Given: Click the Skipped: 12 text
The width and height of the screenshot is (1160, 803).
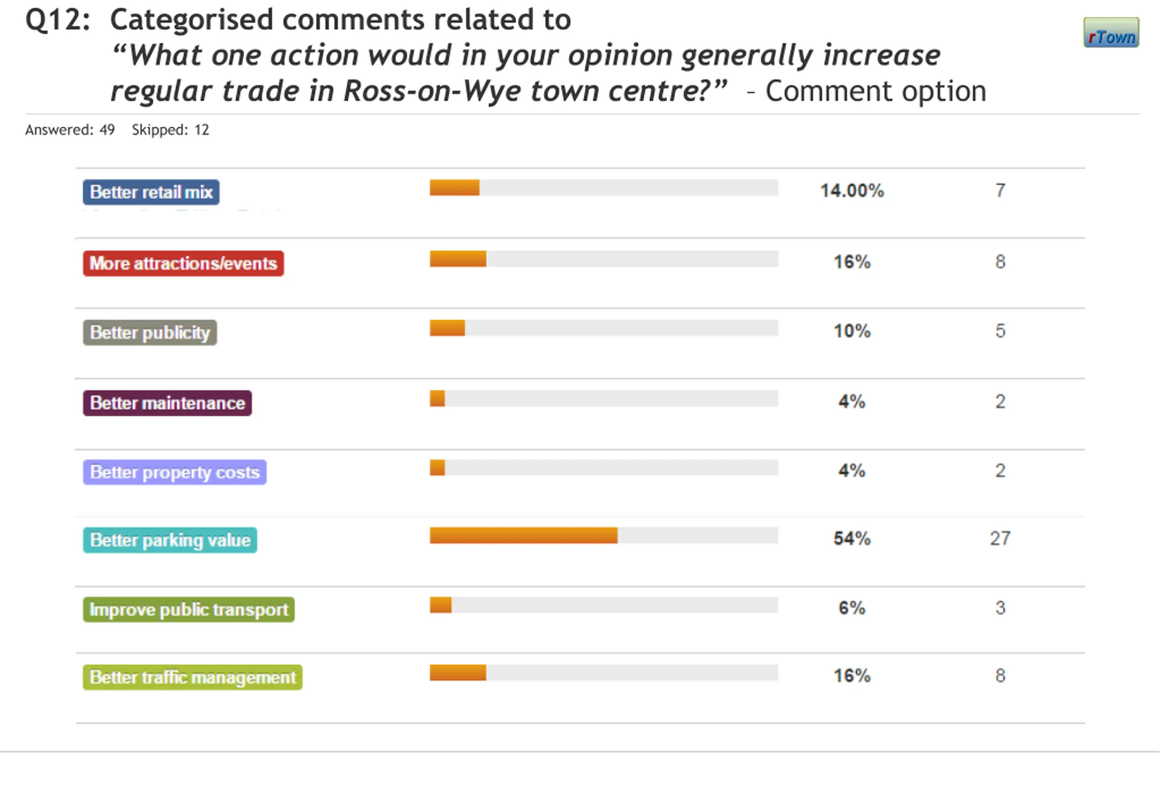Looking at the screenshot, I should click(x=170, y=130).
